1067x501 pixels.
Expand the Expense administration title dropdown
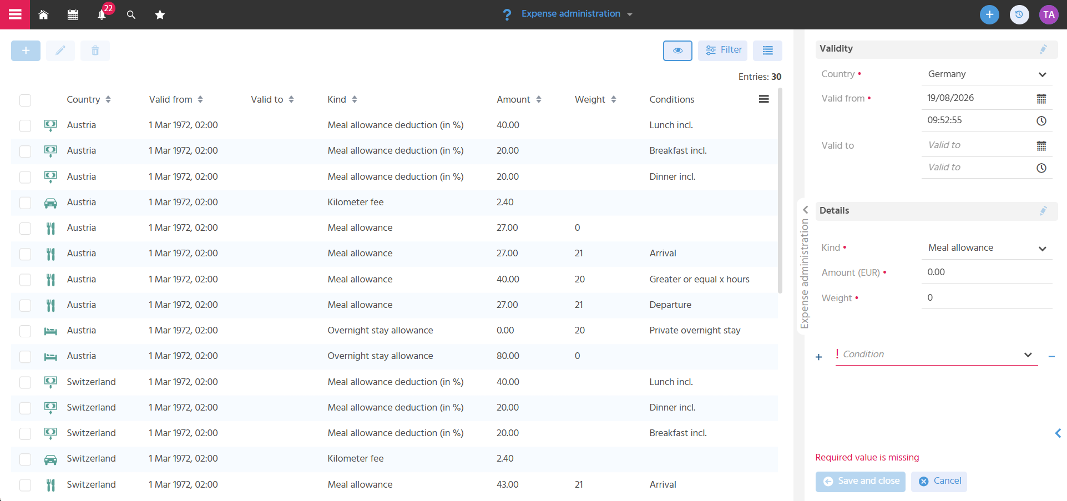630,14
